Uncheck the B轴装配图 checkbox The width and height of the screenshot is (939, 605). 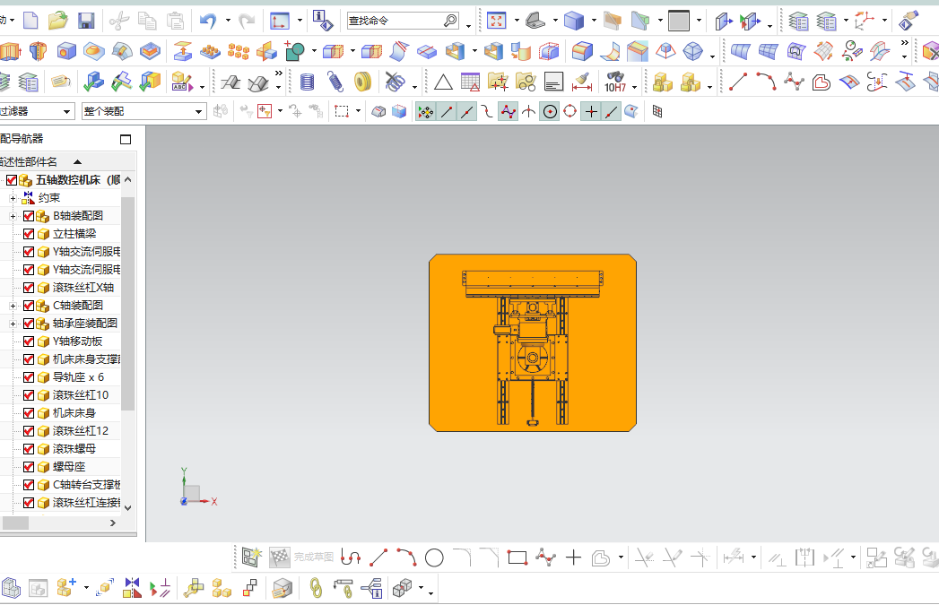(28, 216)
